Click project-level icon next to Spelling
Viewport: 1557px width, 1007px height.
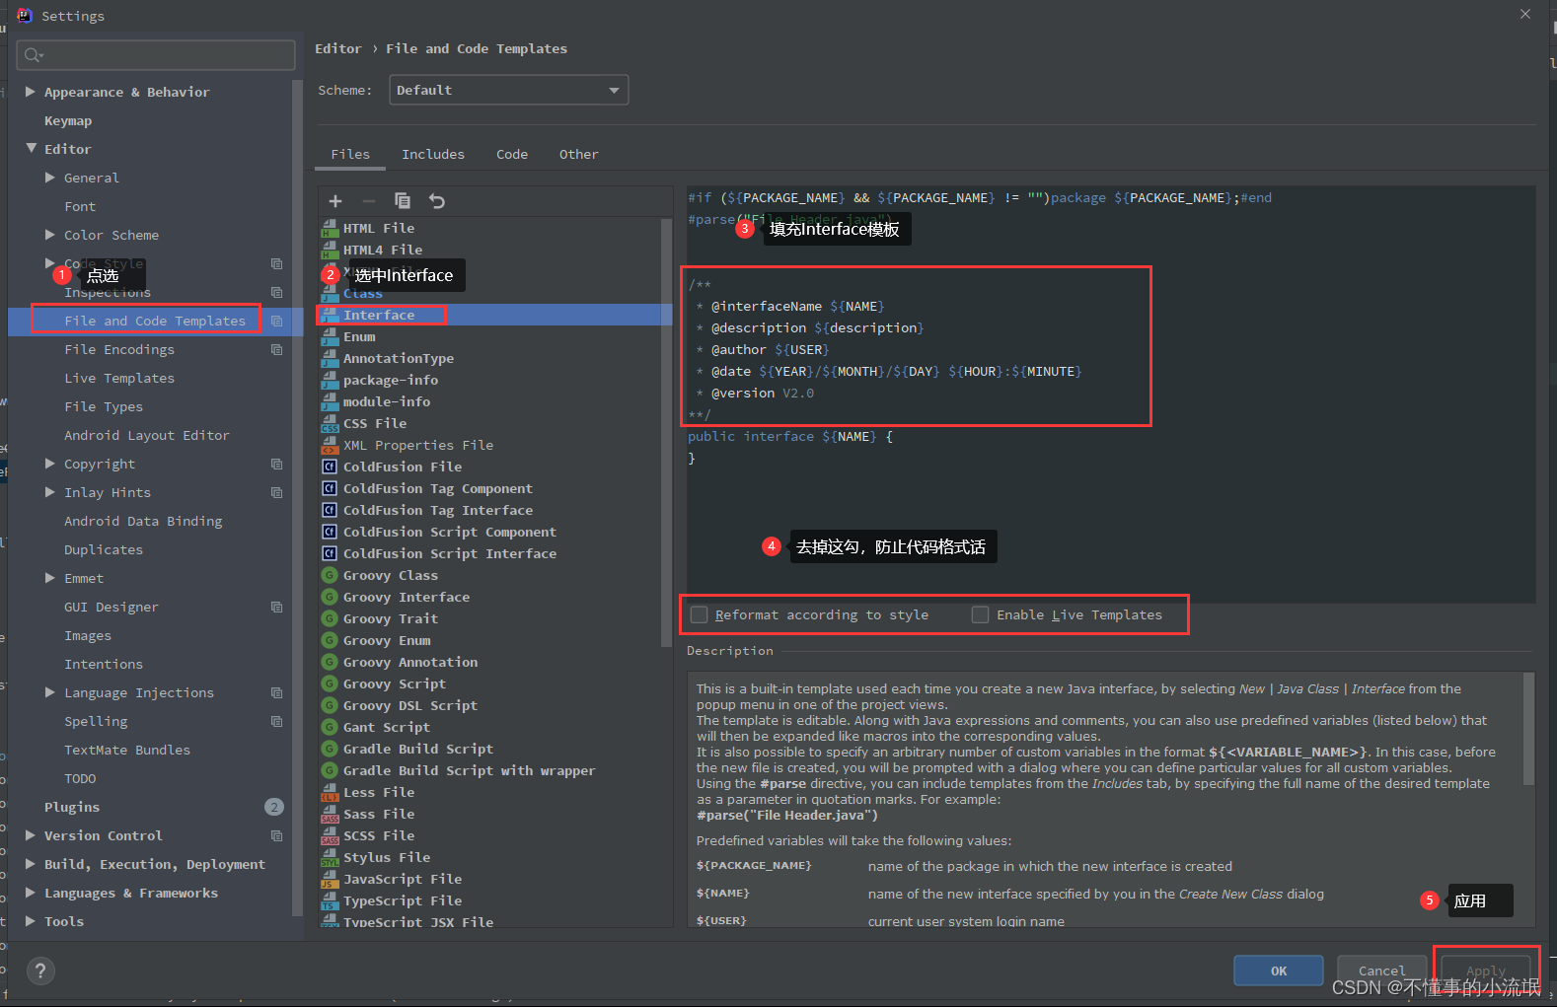277,722
